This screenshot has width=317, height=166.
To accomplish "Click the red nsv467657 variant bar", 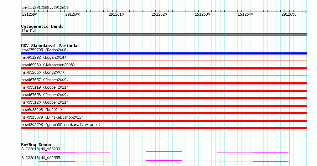I will click(164, 83).
